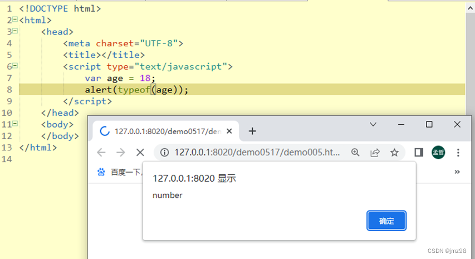
Task: Click 'number' message in alert dialog
Action: tap(167, 196)
